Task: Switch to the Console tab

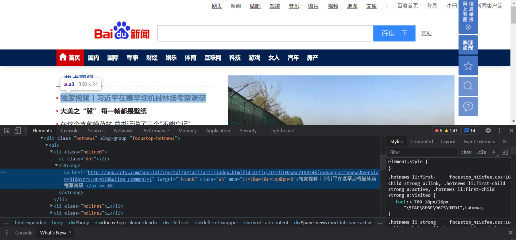Action: [x=70, y=131]
